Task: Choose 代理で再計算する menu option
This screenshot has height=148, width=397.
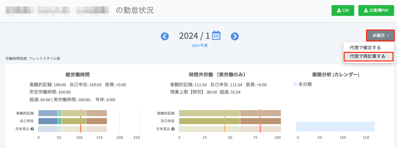Action: click(x=368, y=56)
